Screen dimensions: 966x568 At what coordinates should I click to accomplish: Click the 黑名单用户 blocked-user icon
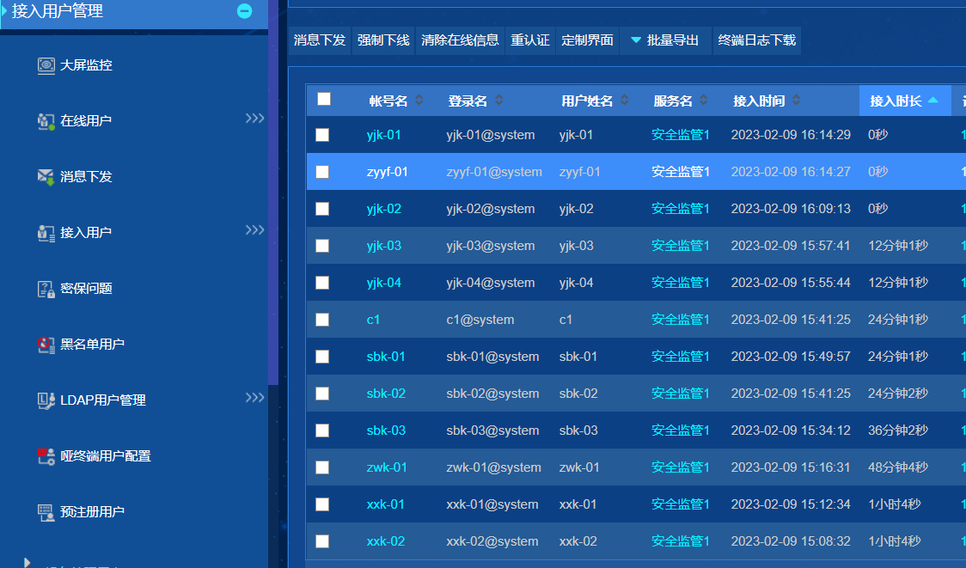click(46, 345)
